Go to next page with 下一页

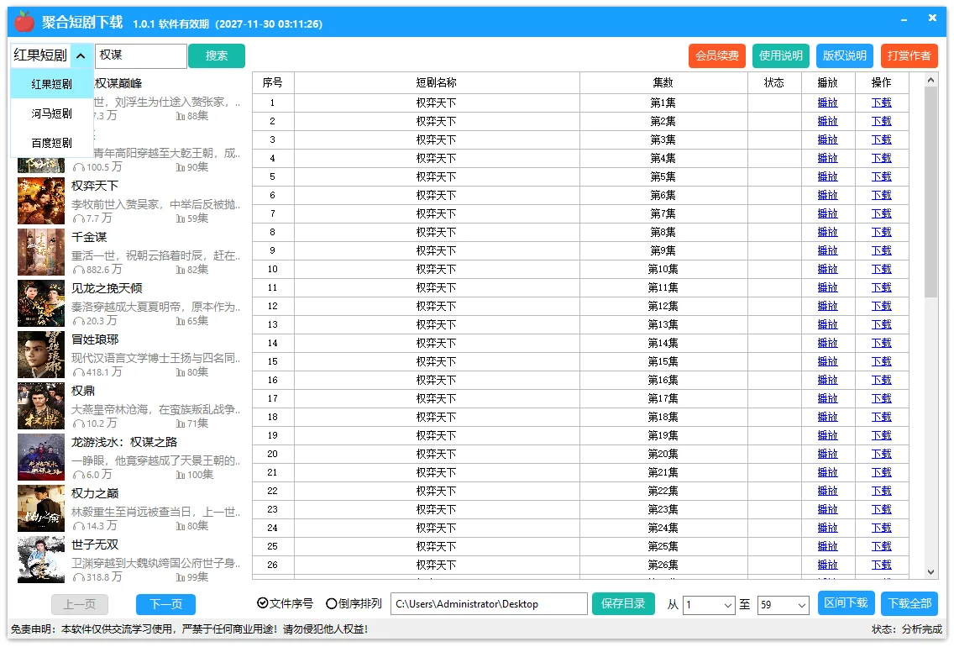165,604
